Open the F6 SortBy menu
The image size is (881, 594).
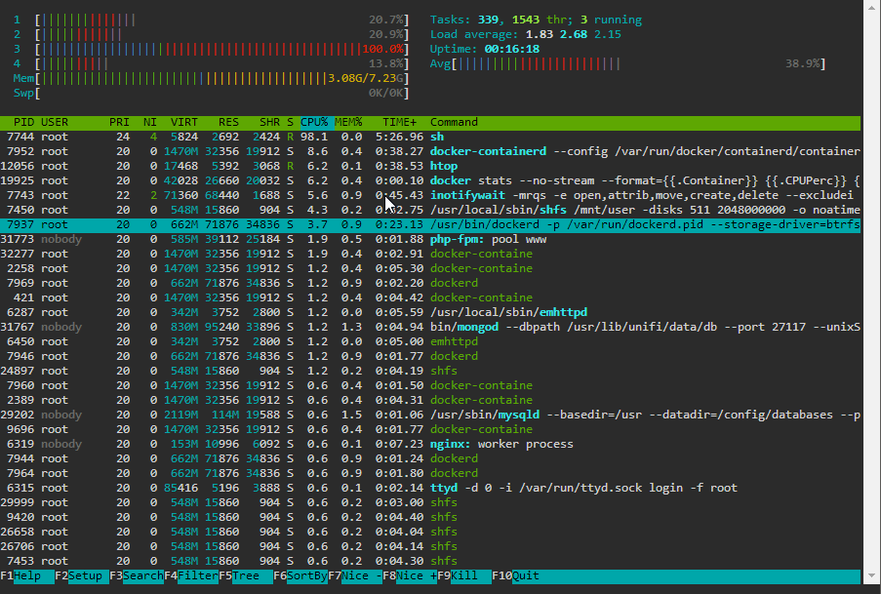click(x=300, y=576)
